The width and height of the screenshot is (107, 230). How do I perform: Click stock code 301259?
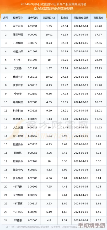tap(33, 68)
